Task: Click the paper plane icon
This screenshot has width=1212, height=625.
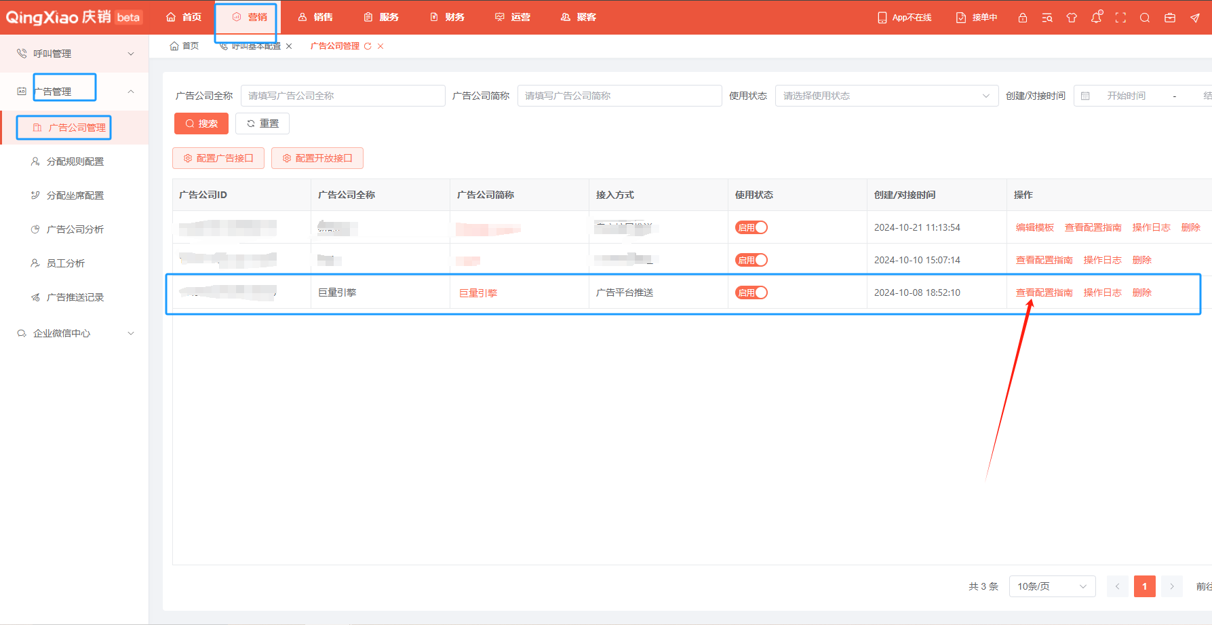Action: [x=1194, y=18]
